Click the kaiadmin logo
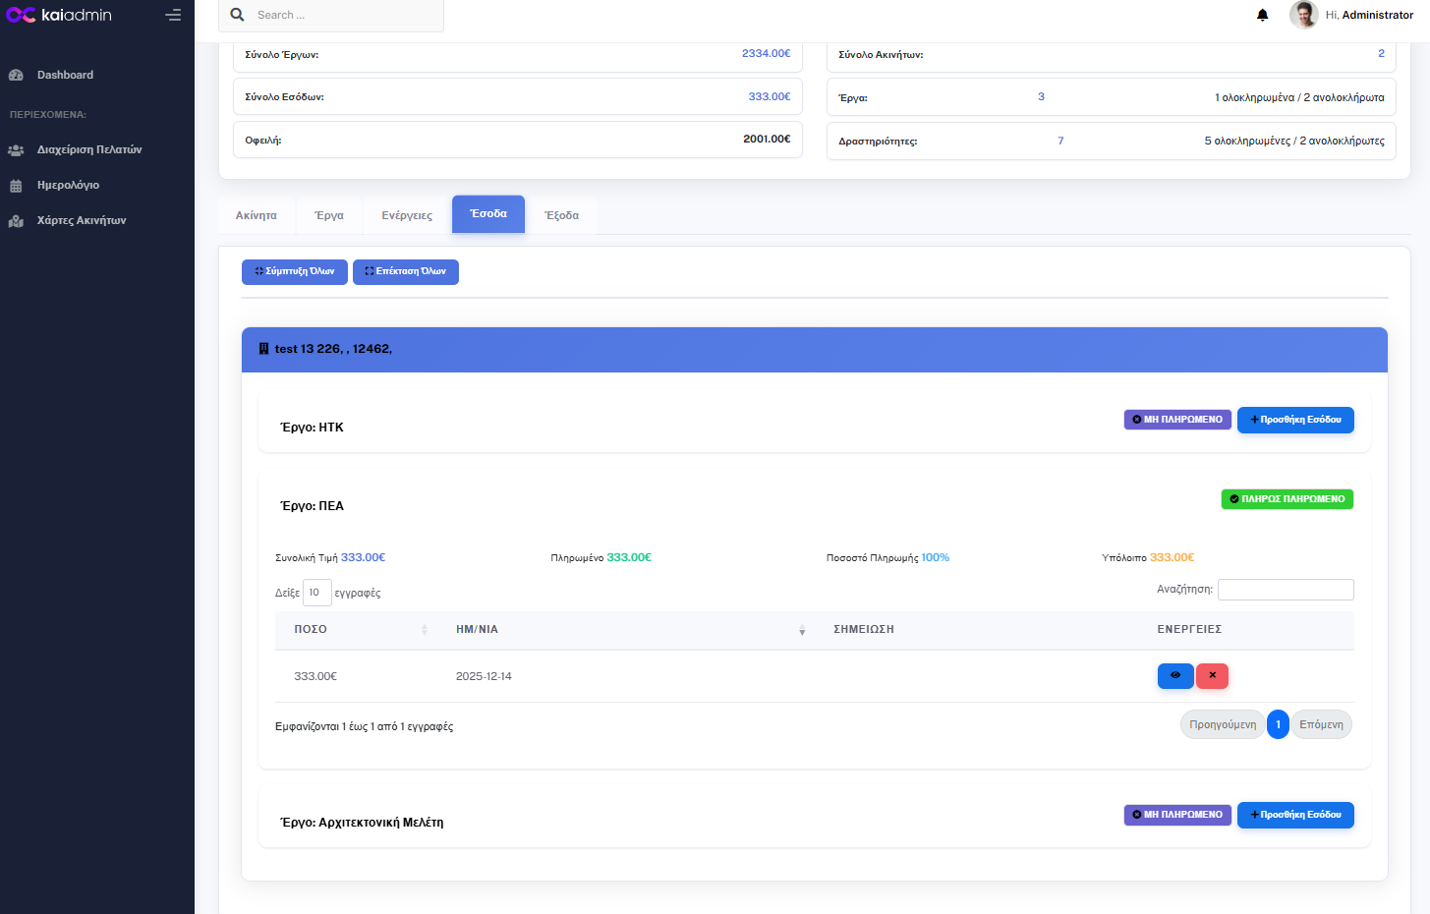1430x914 pixels. point(59,15)
